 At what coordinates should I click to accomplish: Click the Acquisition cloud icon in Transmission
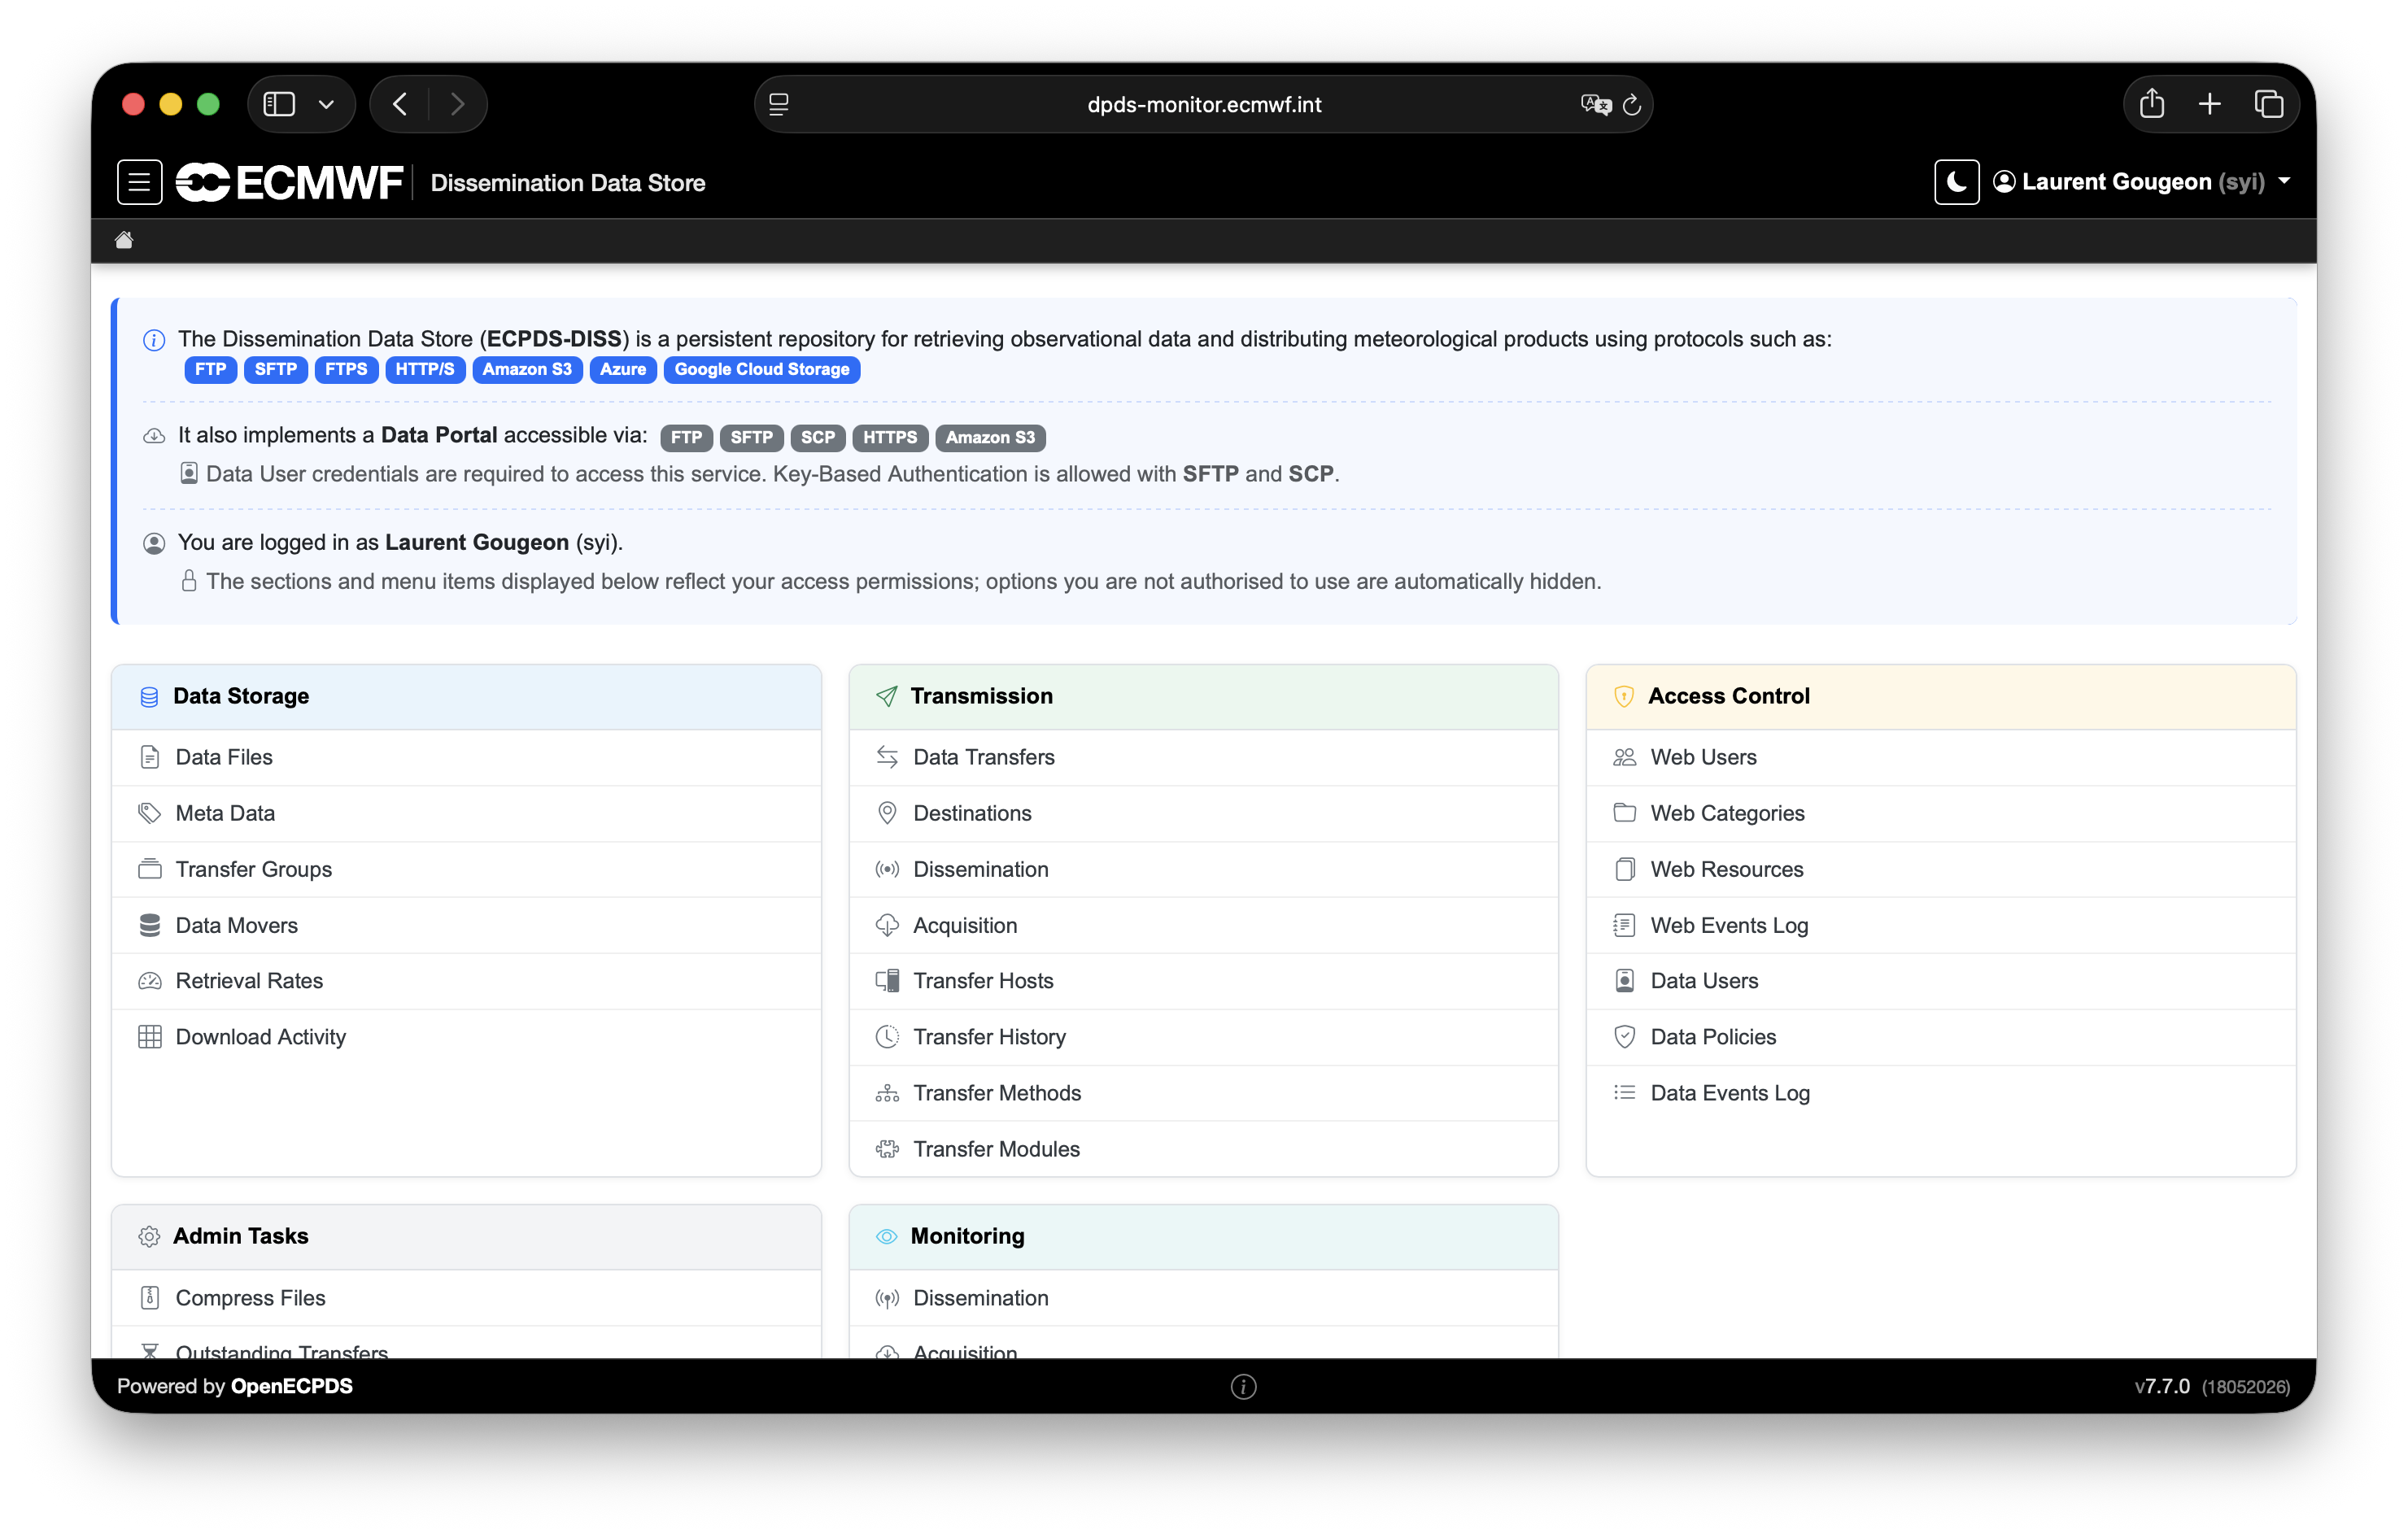coord(887,925)
